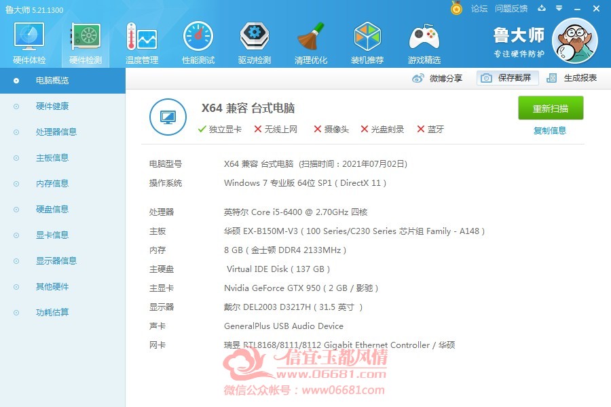Image resolution: width=611 pixels, height=407 pixels.
Task: Click the 电脑型号 scan time value
Action: [x=316, y=164]
